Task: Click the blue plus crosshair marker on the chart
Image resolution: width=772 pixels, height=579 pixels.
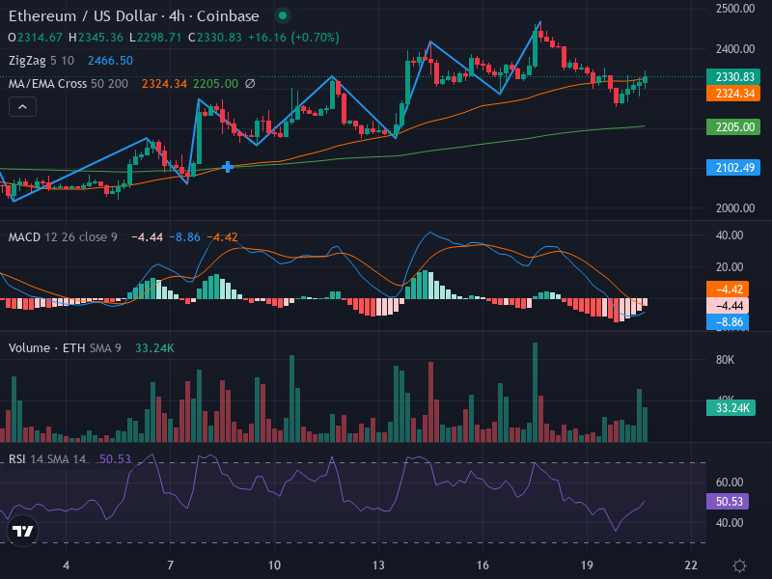Action: click(x=228, y=167)
